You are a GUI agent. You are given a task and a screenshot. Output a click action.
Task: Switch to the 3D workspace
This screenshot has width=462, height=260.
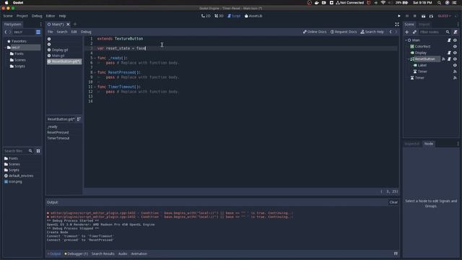pos(219,16)
